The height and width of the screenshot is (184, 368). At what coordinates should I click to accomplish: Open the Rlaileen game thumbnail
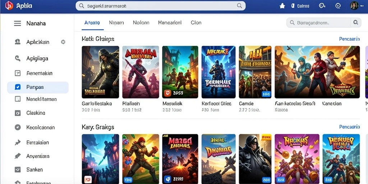141,72
